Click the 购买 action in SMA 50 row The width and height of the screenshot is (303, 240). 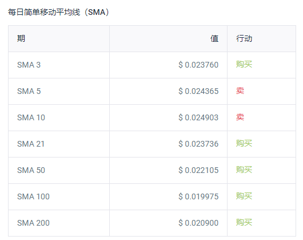point(244,170)
